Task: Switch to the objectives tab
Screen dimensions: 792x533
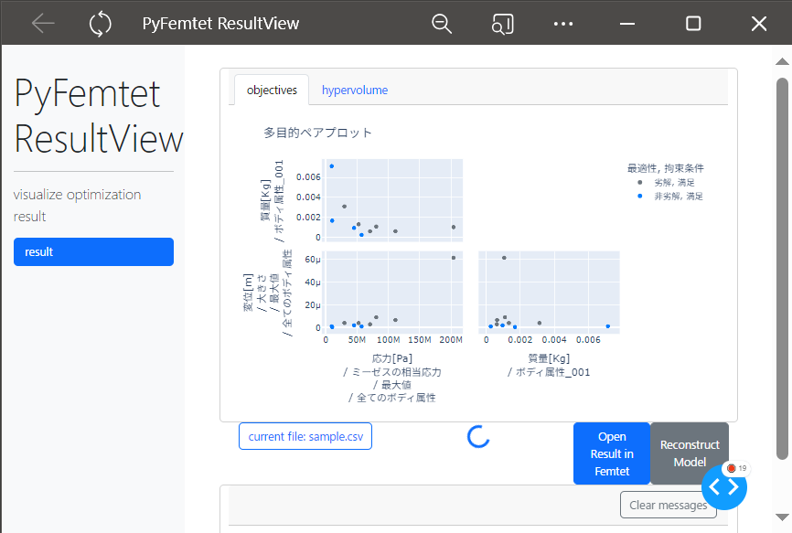Action: click(x=272, y=90)
